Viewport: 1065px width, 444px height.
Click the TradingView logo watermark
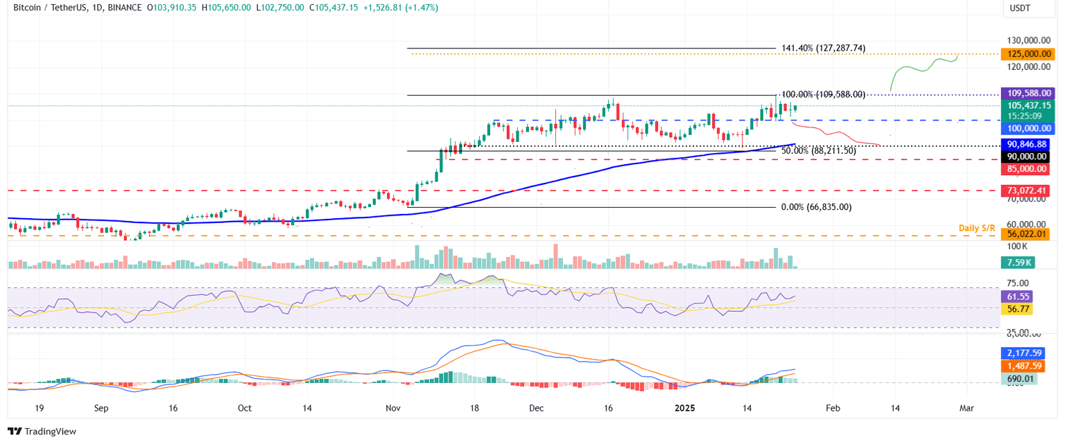(x=42, y=432)
